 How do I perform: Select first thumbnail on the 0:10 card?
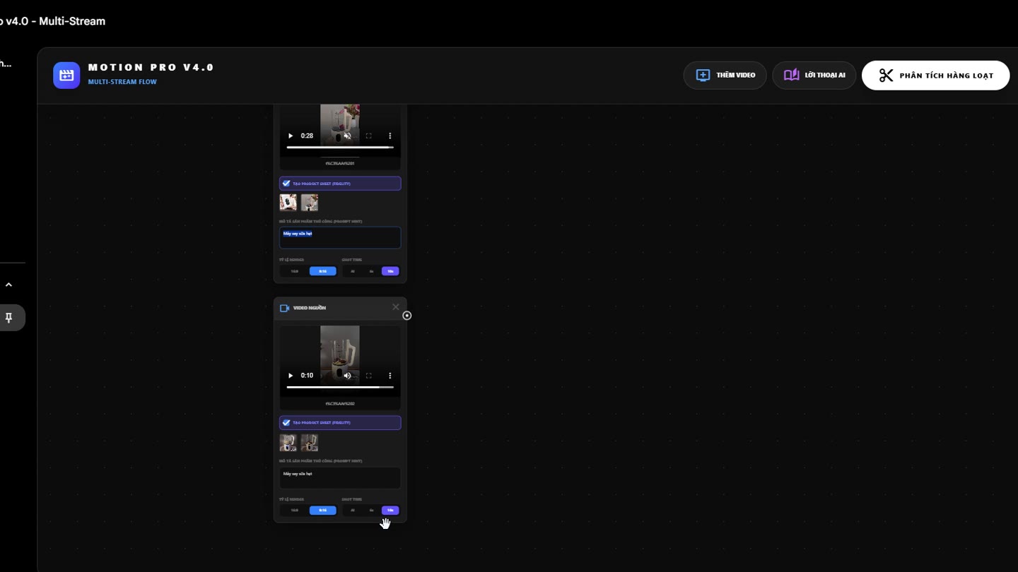(x=288, y=443)
